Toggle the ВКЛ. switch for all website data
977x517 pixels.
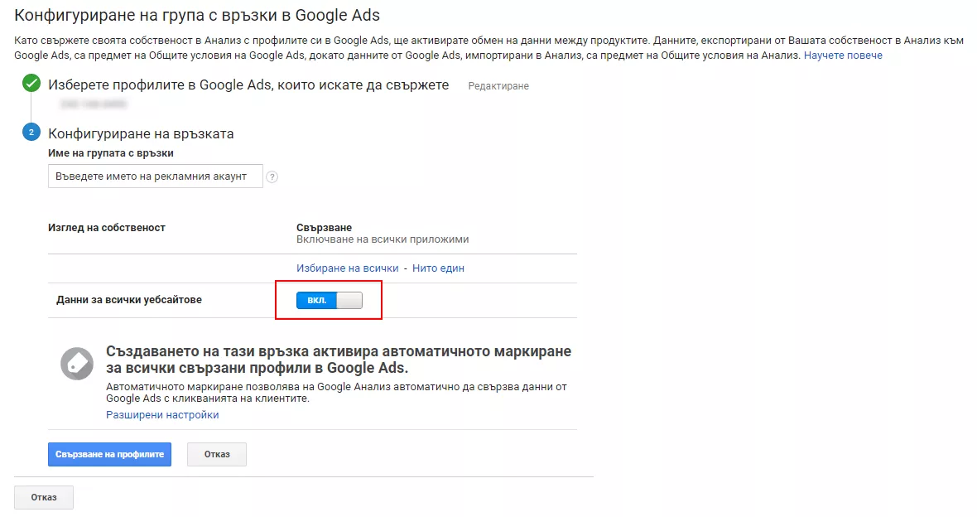tap(329, 300)
